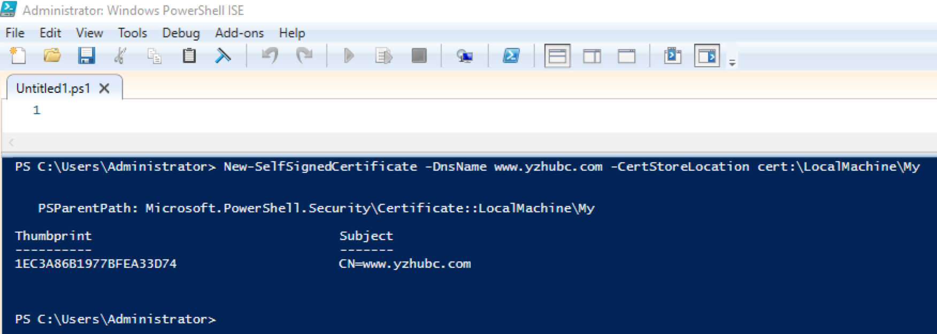This screenshot has height=334, width=937.
Task: Open the Add-ons menu
Action: (239, 33)
